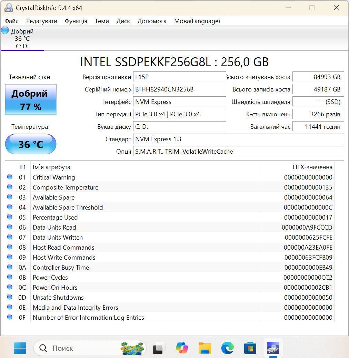Click the Task View taskbar icon
This screenshot has height=358, width=349.
[x=159, y=348]
